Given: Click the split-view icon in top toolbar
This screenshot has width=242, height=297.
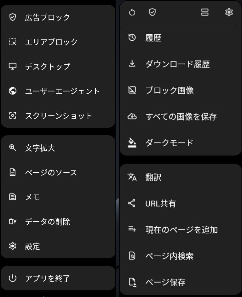Looking at the screenshot, I should tap(205, 13).
